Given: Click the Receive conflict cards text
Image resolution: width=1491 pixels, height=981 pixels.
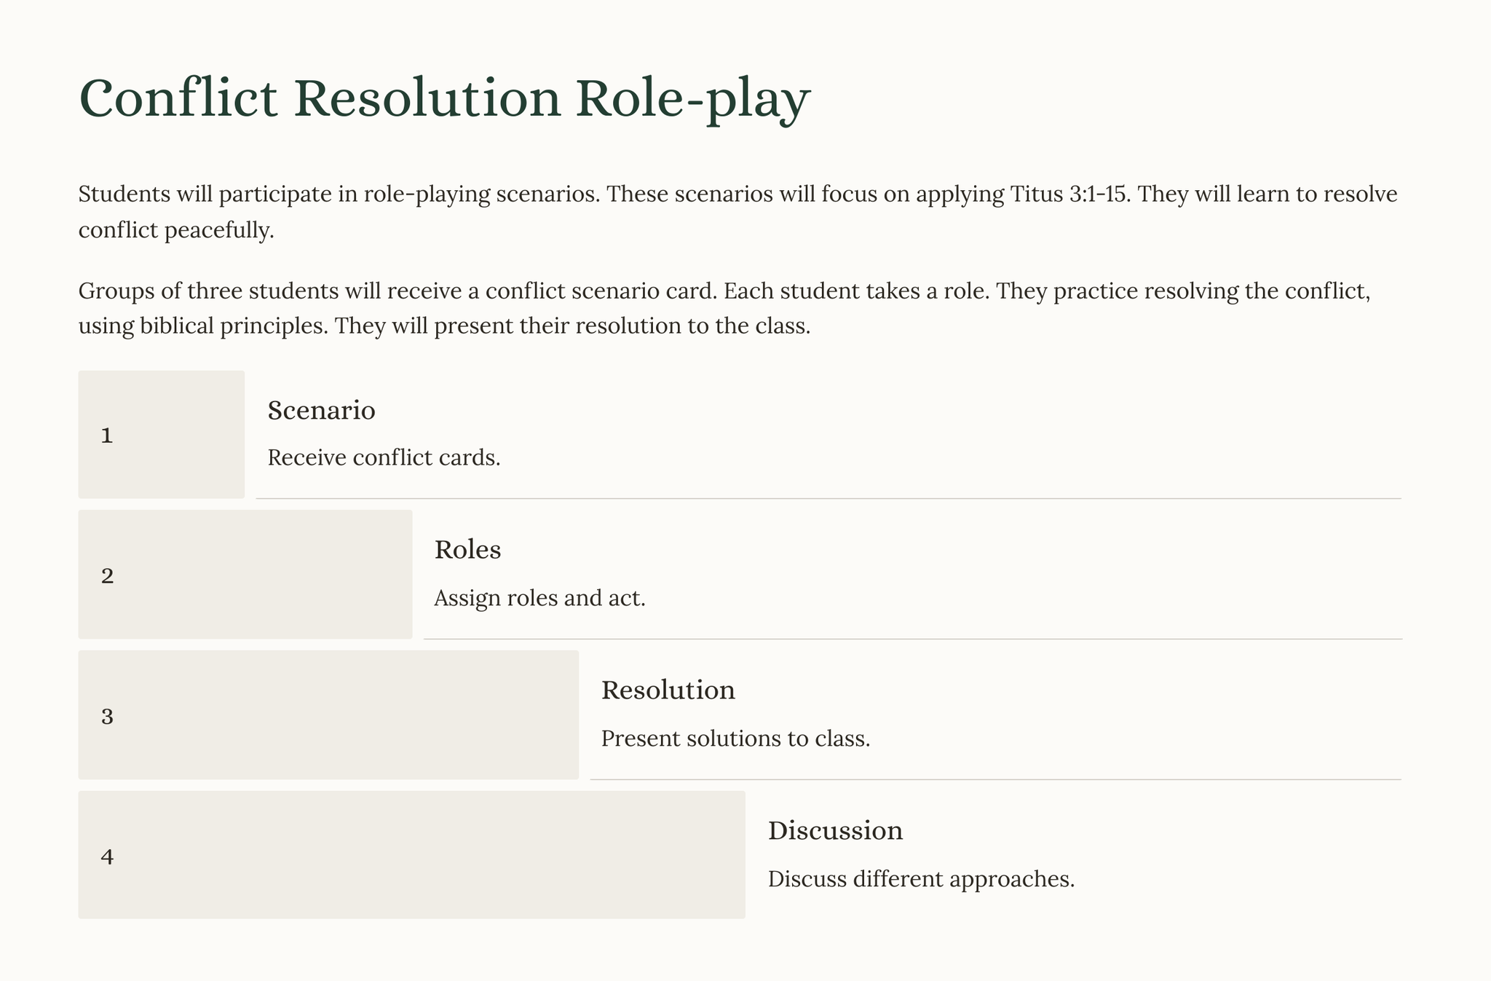Looking at the screenshot, I should pos(384,457).
